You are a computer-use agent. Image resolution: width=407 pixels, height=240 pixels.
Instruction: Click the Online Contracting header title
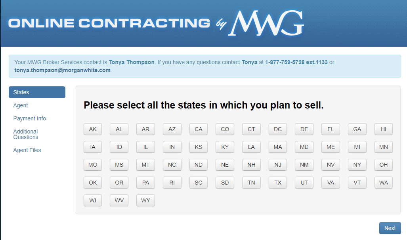coord(109,23)
